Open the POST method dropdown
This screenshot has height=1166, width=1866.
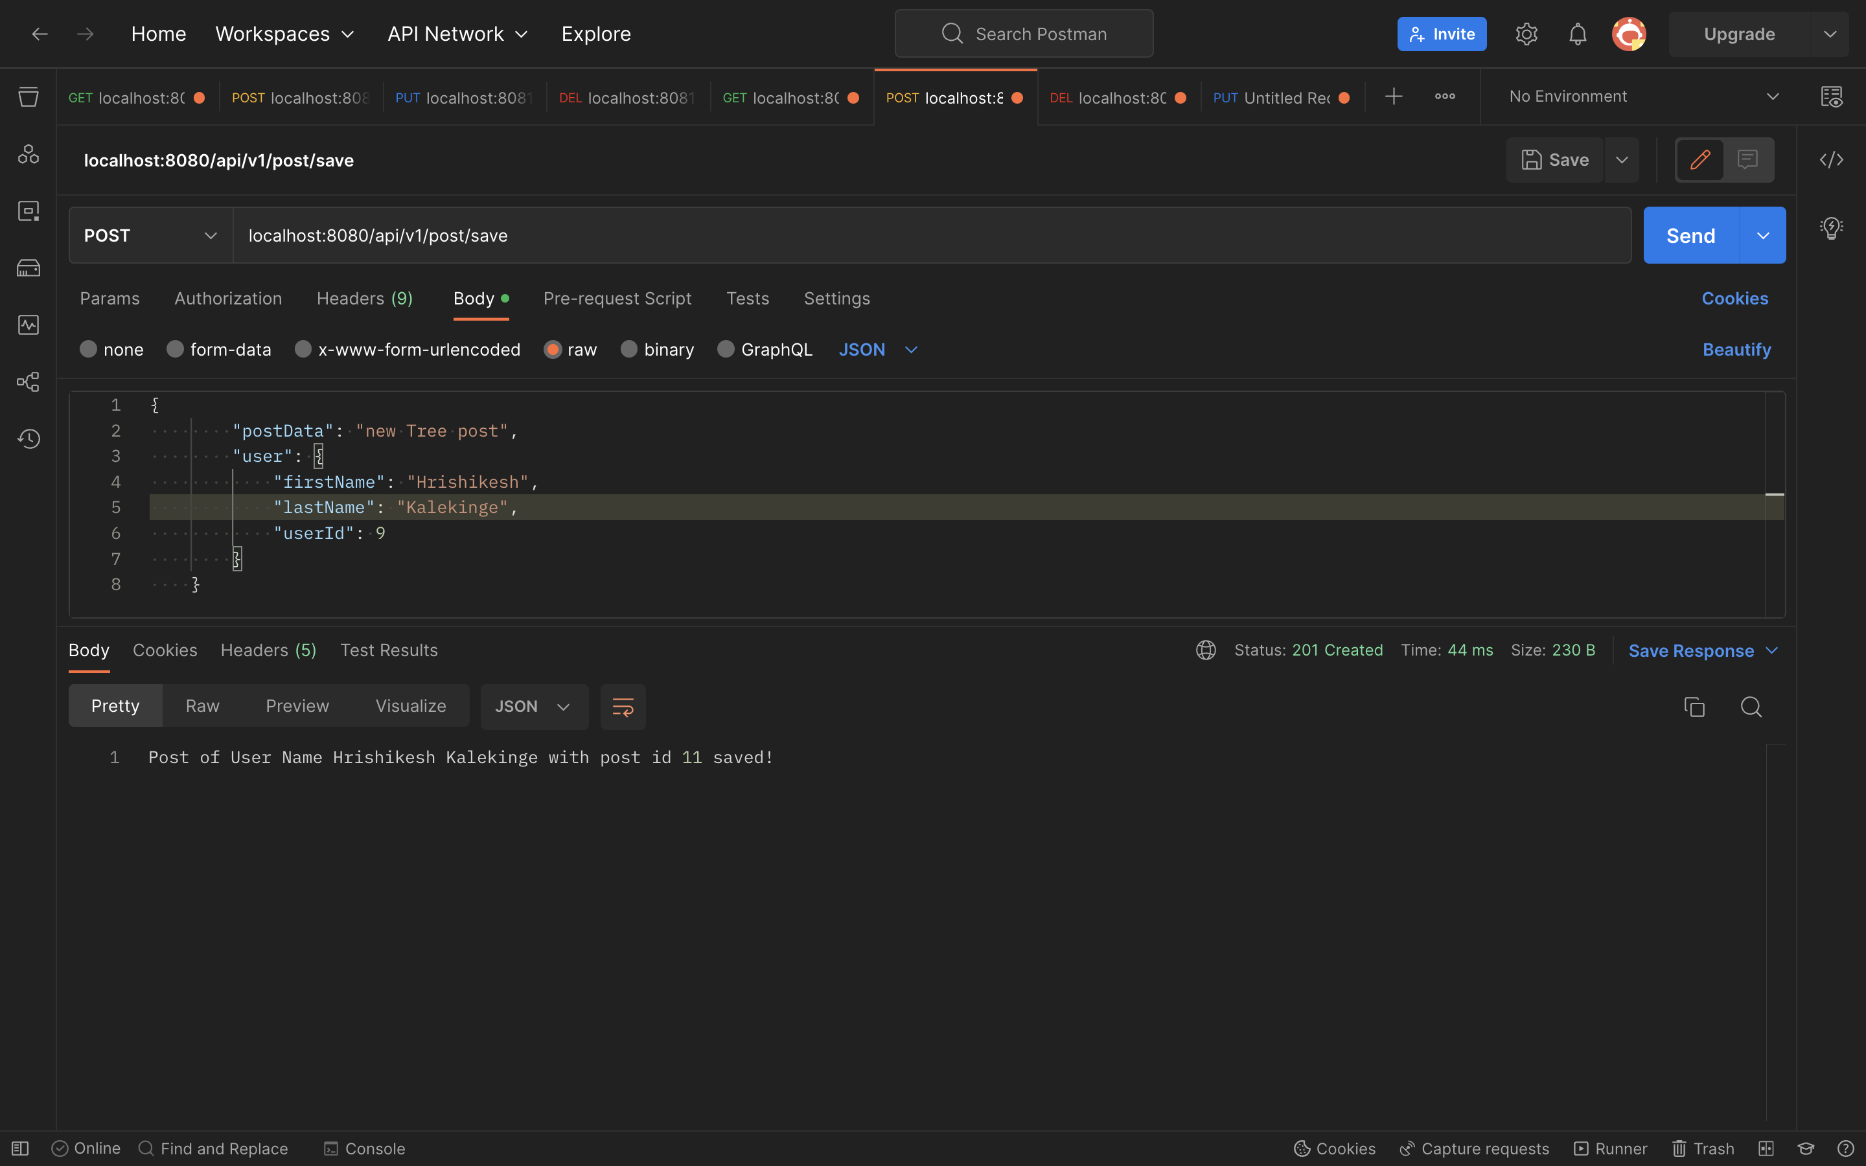[150, 235]
